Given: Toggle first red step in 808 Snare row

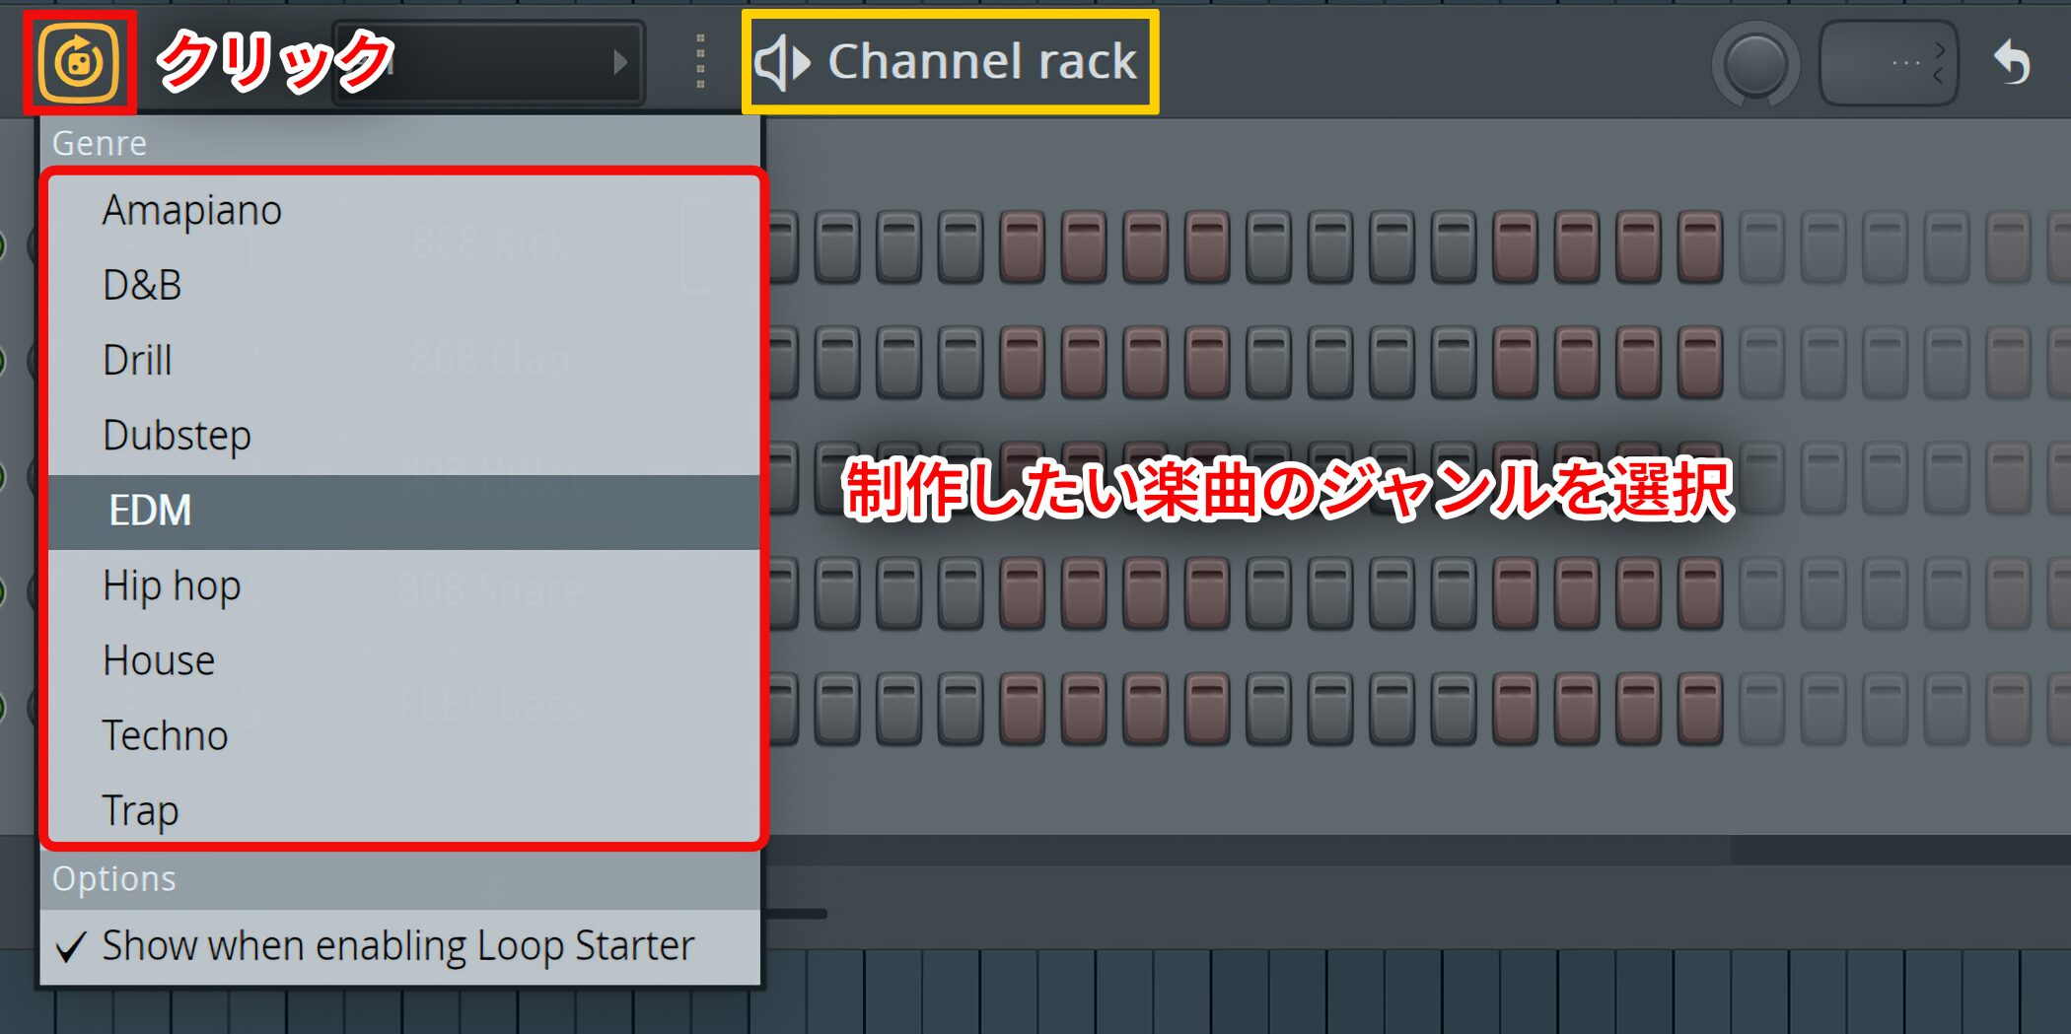Looking at the screenshot, I should click(1023, 592).
